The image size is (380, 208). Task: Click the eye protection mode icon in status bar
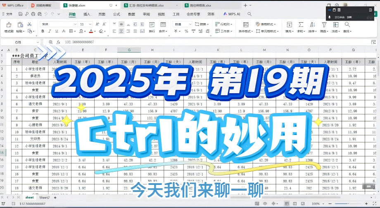(x=265, y=203)
